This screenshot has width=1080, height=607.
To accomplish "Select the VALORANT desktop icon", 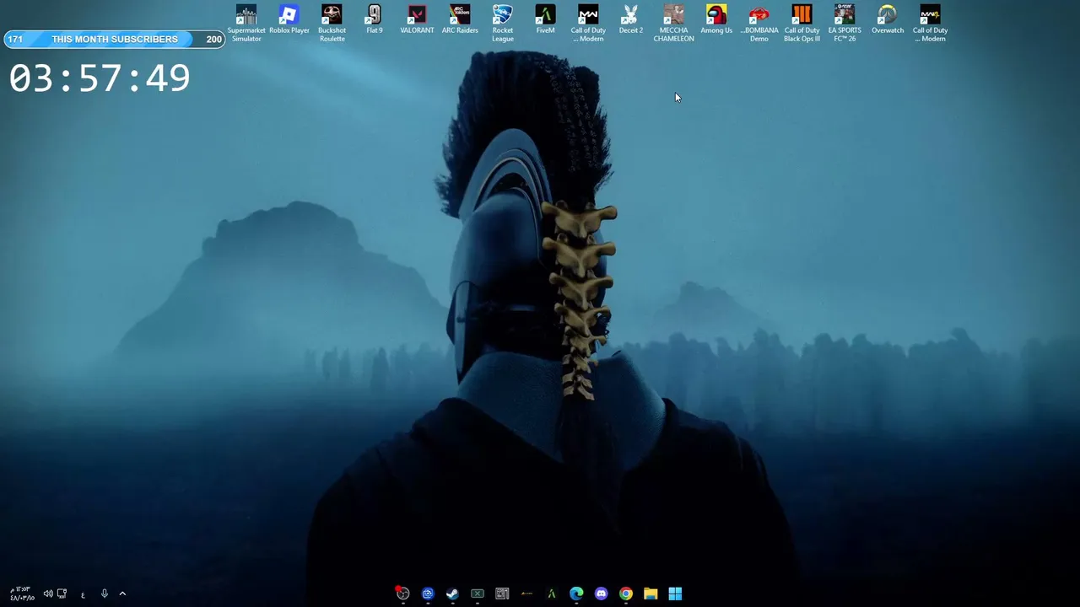I will (x=417, y=19).
